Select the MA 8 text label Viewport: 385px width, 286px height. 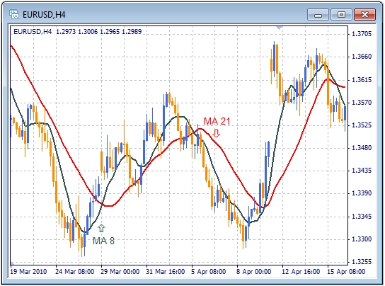[103, 241]
